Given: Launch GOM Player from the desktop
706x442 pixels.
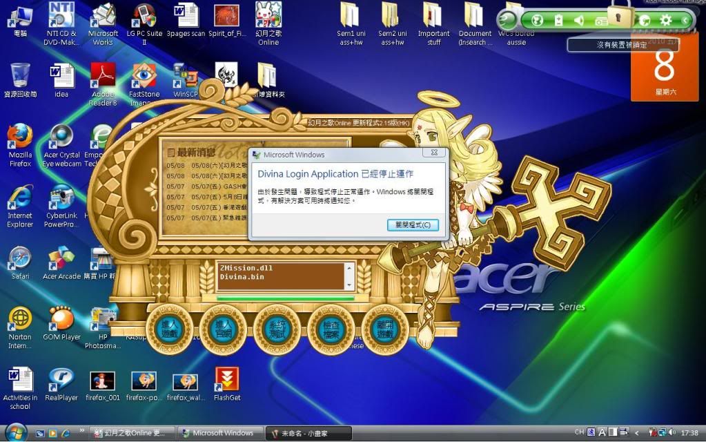Looking at the screenshot, I should click(x=61, y=323).
